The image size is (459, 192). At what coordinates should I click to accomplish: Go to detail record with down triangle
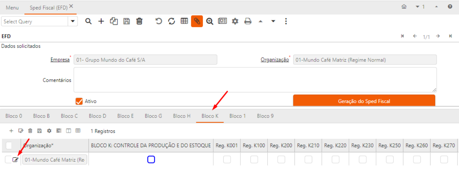273,21
